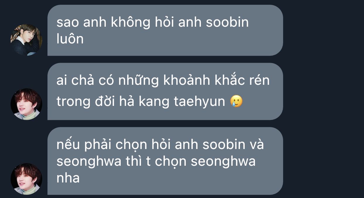This screenshot has height=198, width=364.
Task: Select the message bubble starting "ai chả có những"
Action: pos(165,92)
